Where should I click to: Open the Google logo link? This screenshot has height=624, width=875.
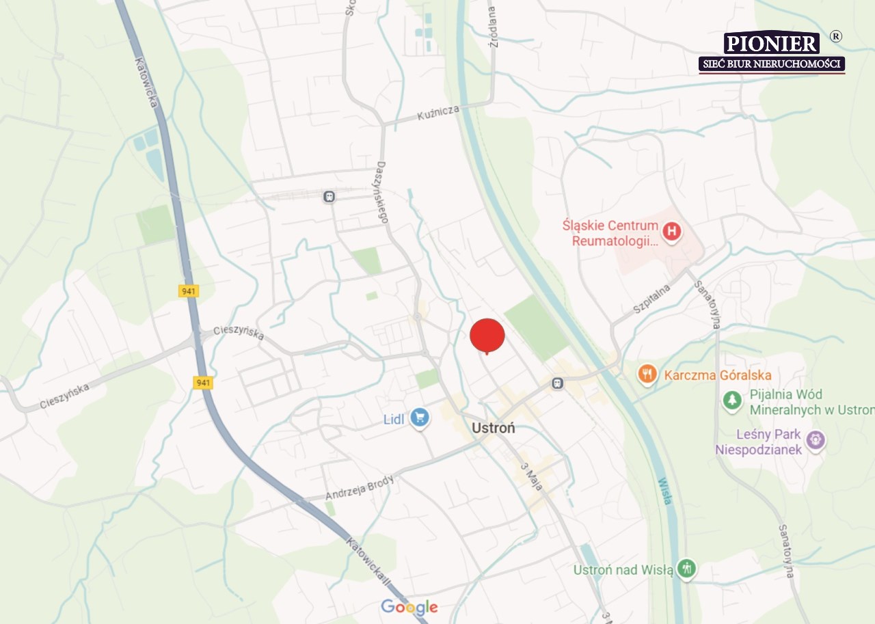409,607
